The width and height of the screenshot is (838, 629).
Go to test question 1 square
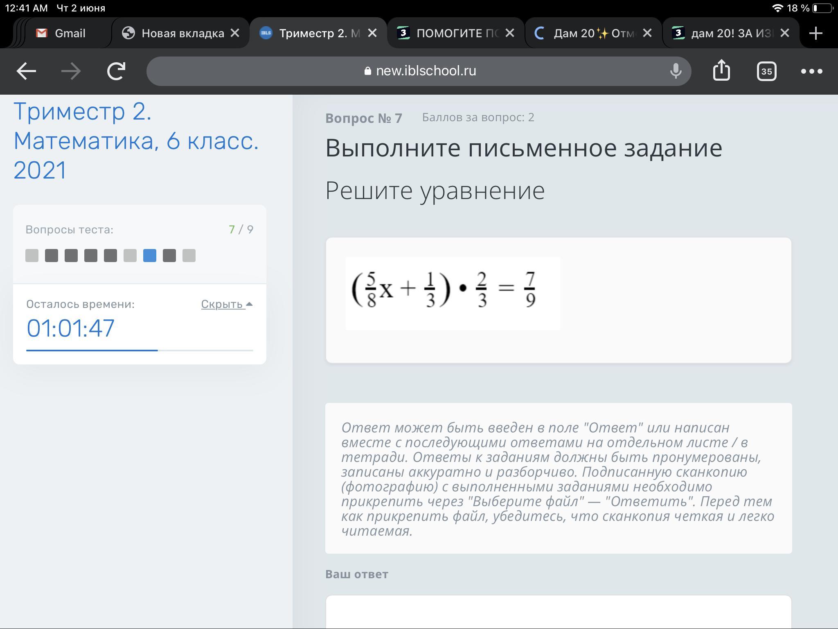pyautogui.click(x=32, y=256)
